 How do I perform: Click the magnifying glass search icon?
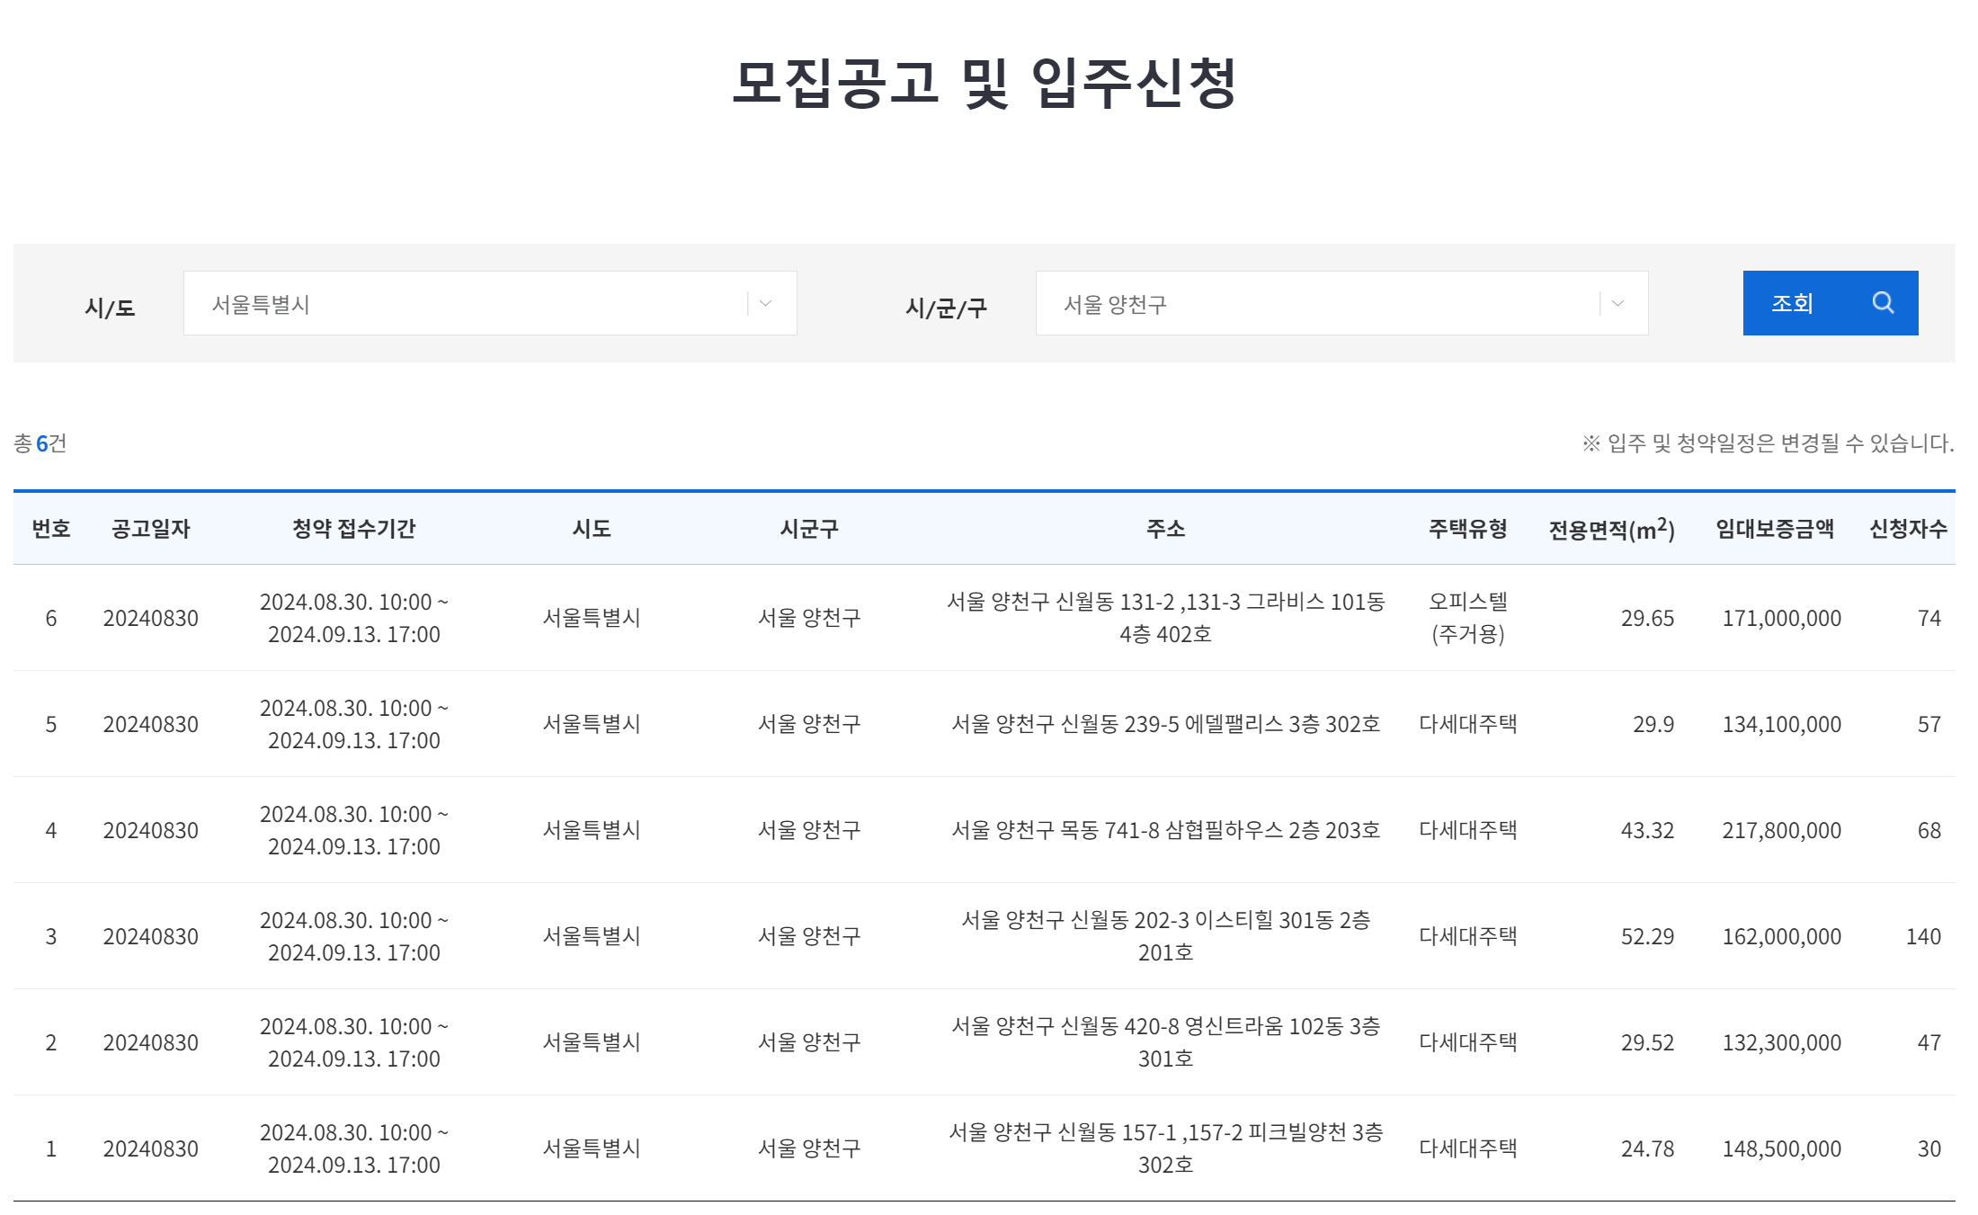pos(1882,303)
